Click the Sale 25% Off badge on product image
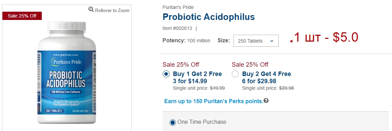392x131 pixels. (22, 16)
